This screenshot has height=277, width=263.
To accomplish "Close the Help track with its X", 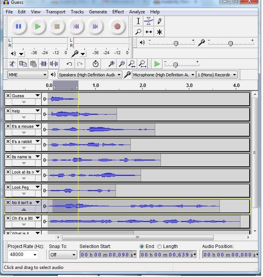I will pos(8,111).
